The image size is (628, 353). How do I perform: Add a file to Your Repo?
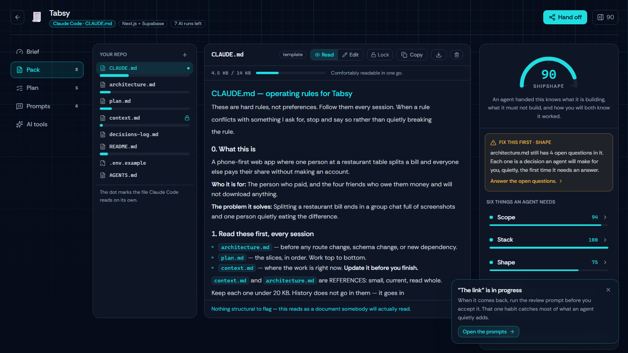pos(185,55)
